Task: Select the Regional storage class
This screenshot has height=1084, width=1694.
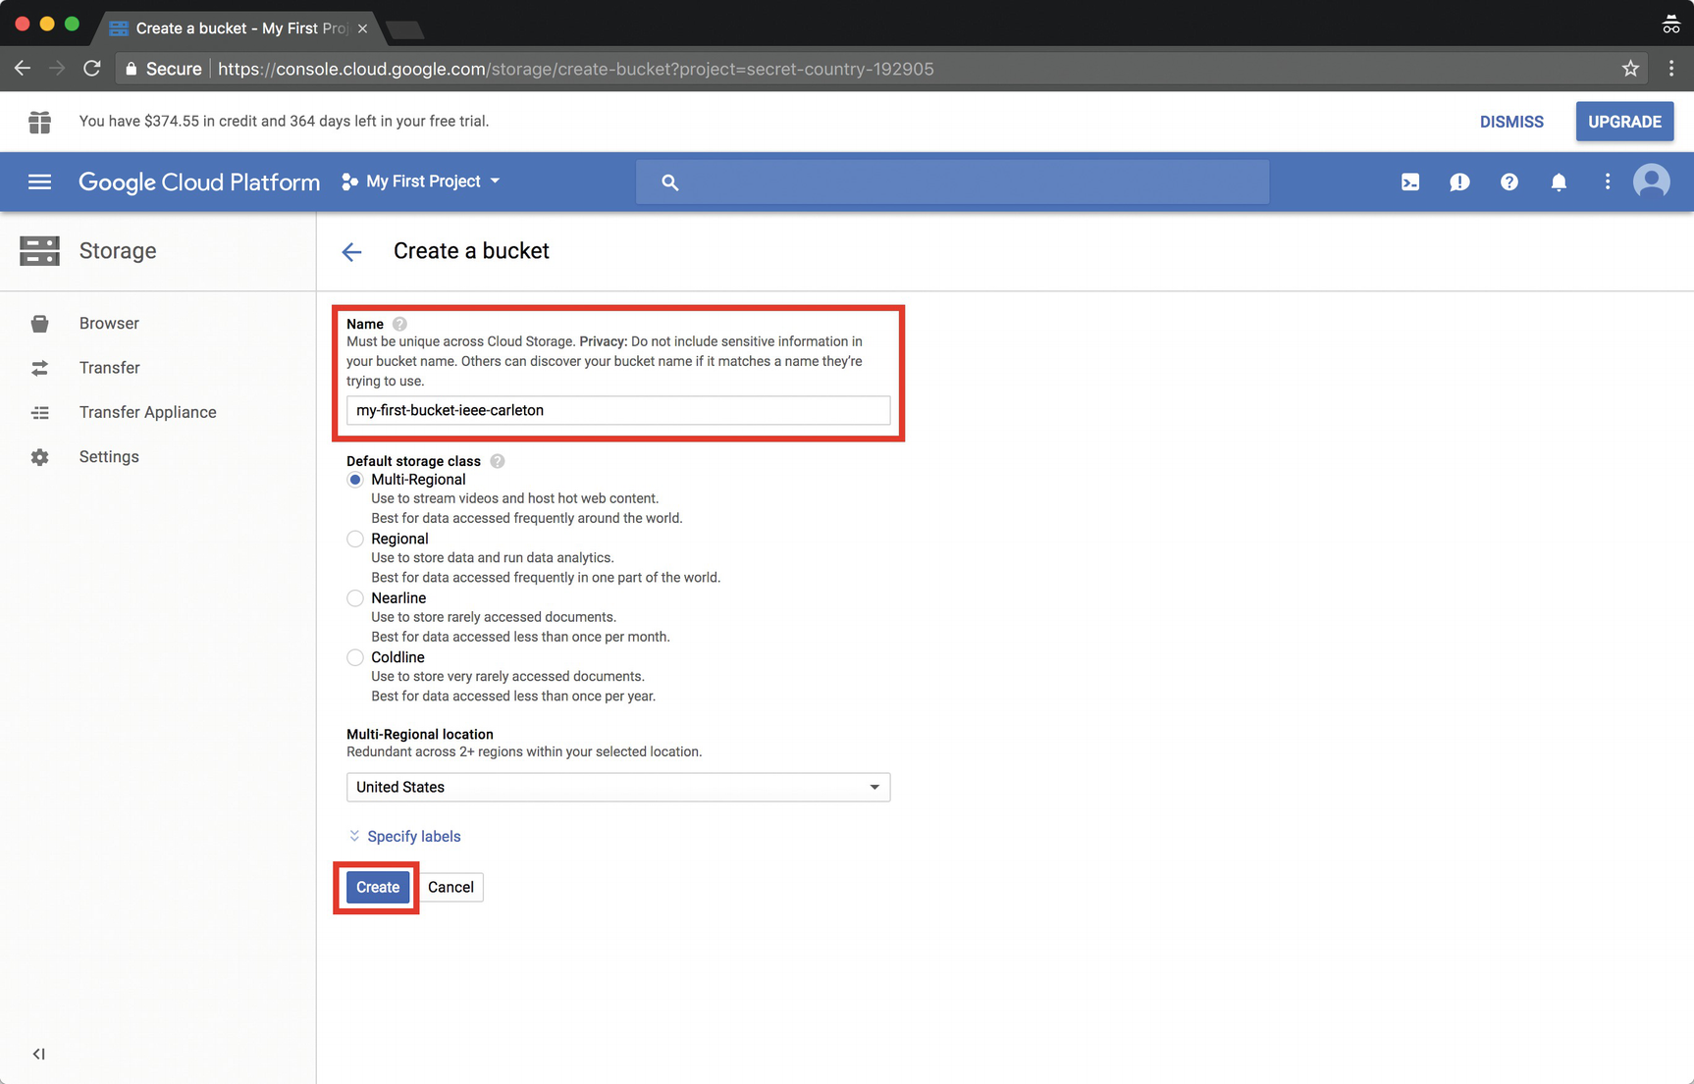Action: tap(355, 539)
